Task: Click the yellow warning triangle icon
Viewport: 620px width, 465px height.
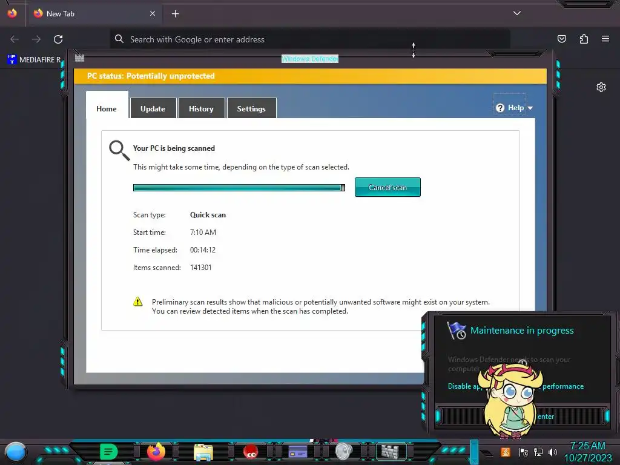Action: point(137,302)
